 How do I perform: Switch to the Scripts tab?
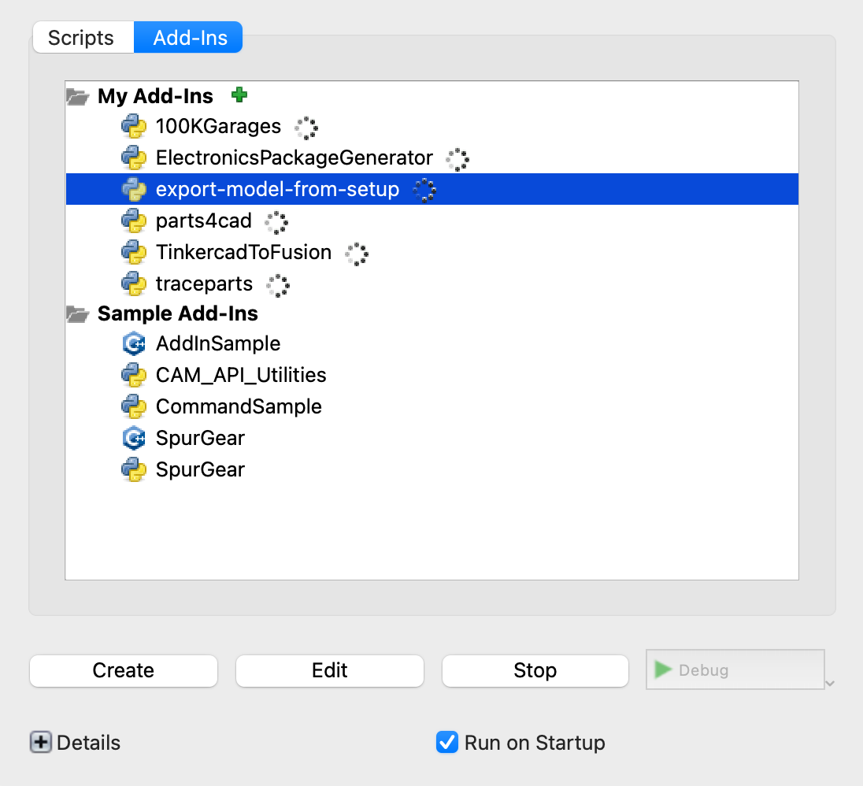point(81,38)
